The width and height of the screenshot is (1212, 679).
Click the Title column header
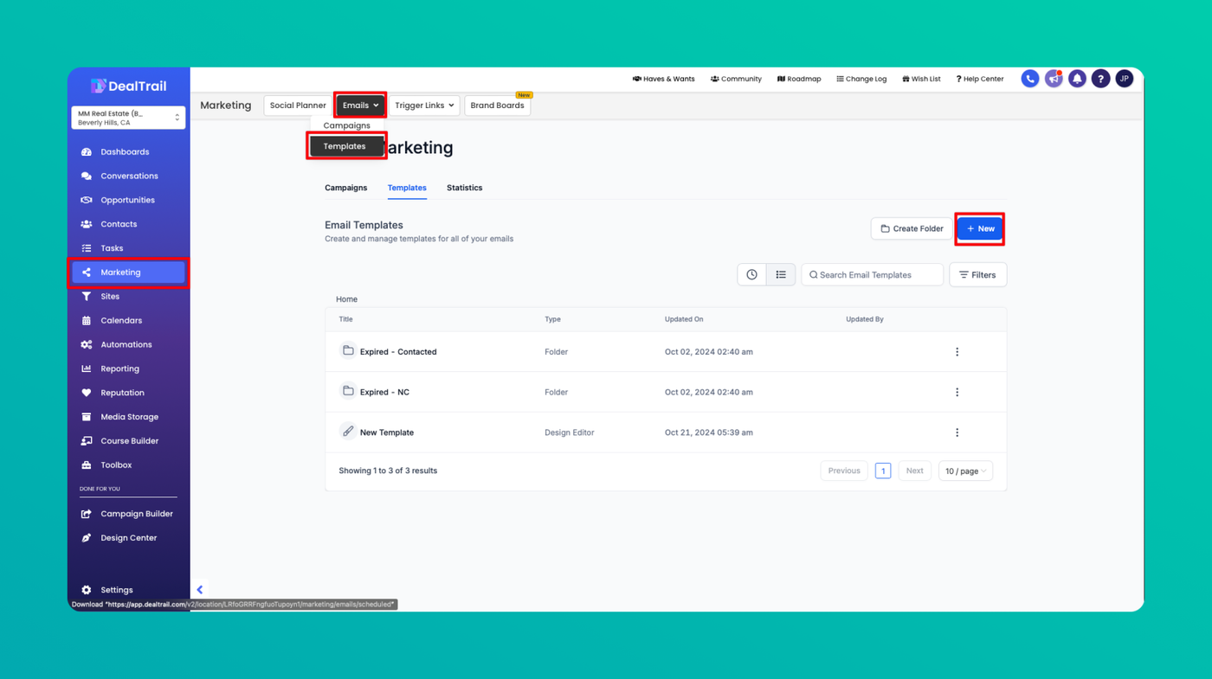coord(345,319)
